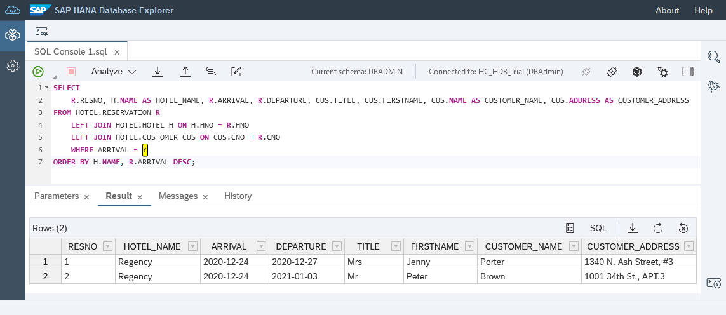
Task: Select the SQL Console 1.sql tab
Action: (71, 52)
